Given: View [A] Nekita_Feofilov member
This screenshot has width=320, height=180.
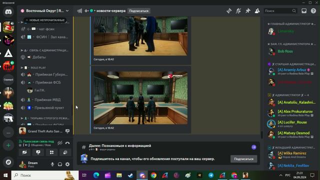Looking at the screenshot, I should click(291, 165).
